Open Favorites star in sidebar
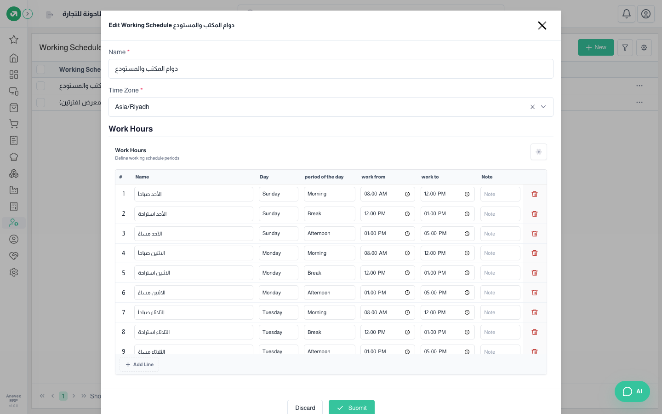 (14, 40)
